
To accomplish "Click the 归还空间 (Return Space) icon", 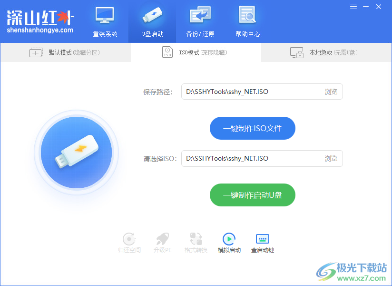I will point(129,242).
